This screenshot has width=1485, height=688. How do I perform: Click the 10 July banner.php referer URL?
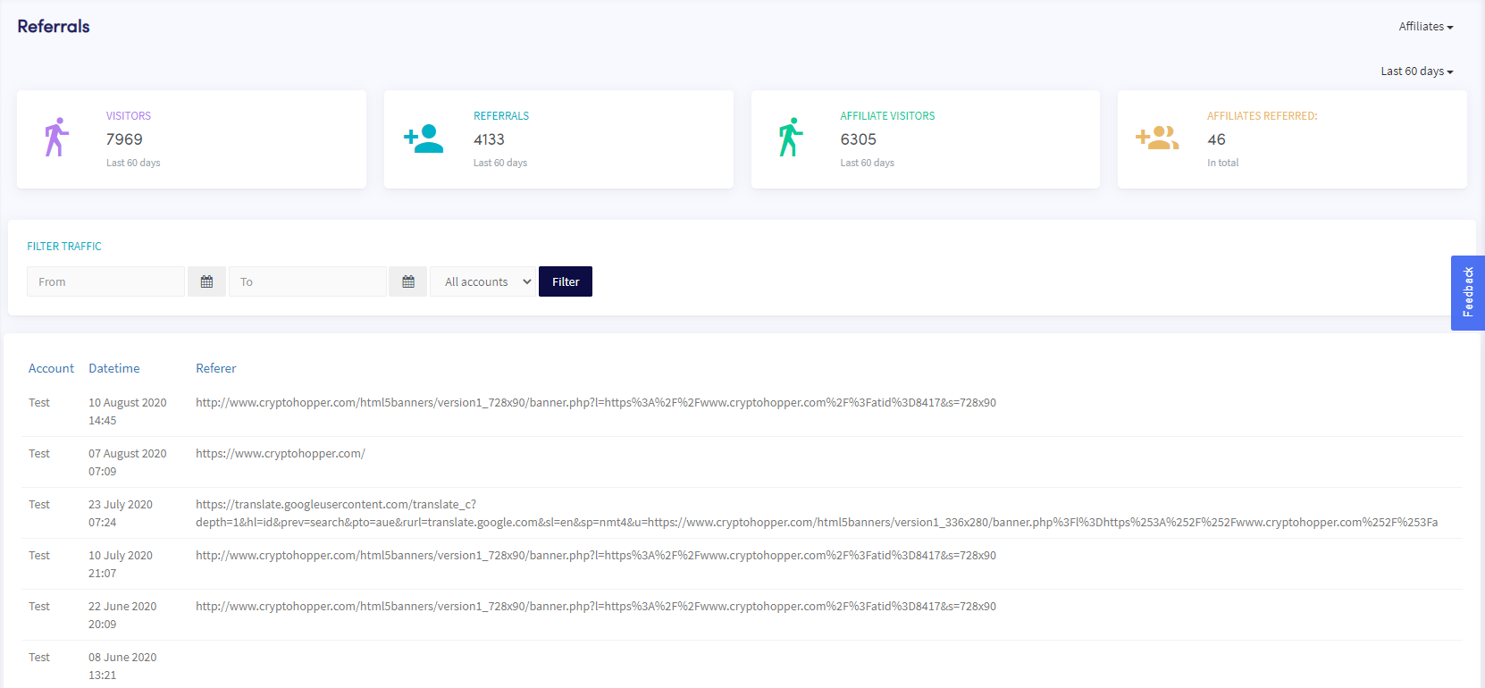click(x=596, y=556)
